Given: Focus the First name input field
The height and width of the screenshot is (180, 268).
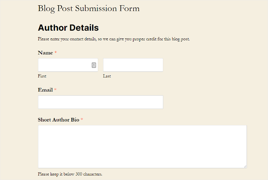Looking at the screenshot, I should pos(65,65).
